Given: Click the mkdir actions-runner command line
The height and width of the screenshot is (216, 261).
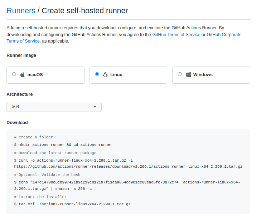Looking at the screenshot, I should 63,145.
